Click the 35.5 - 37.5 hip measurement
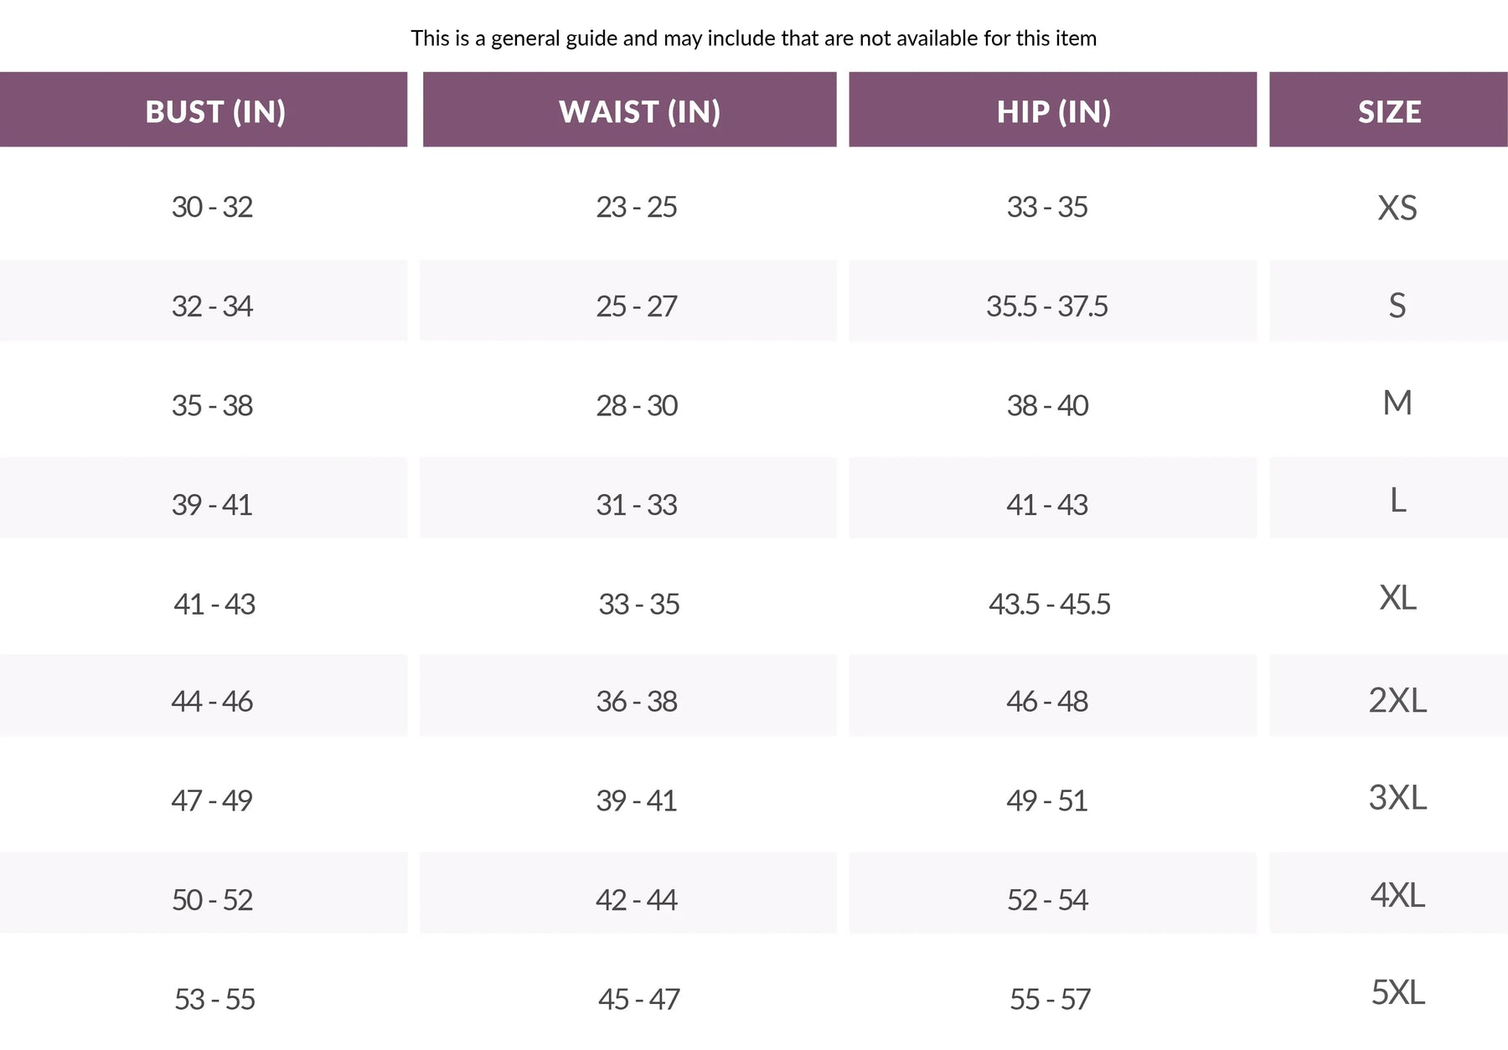 click(1047, 306)
